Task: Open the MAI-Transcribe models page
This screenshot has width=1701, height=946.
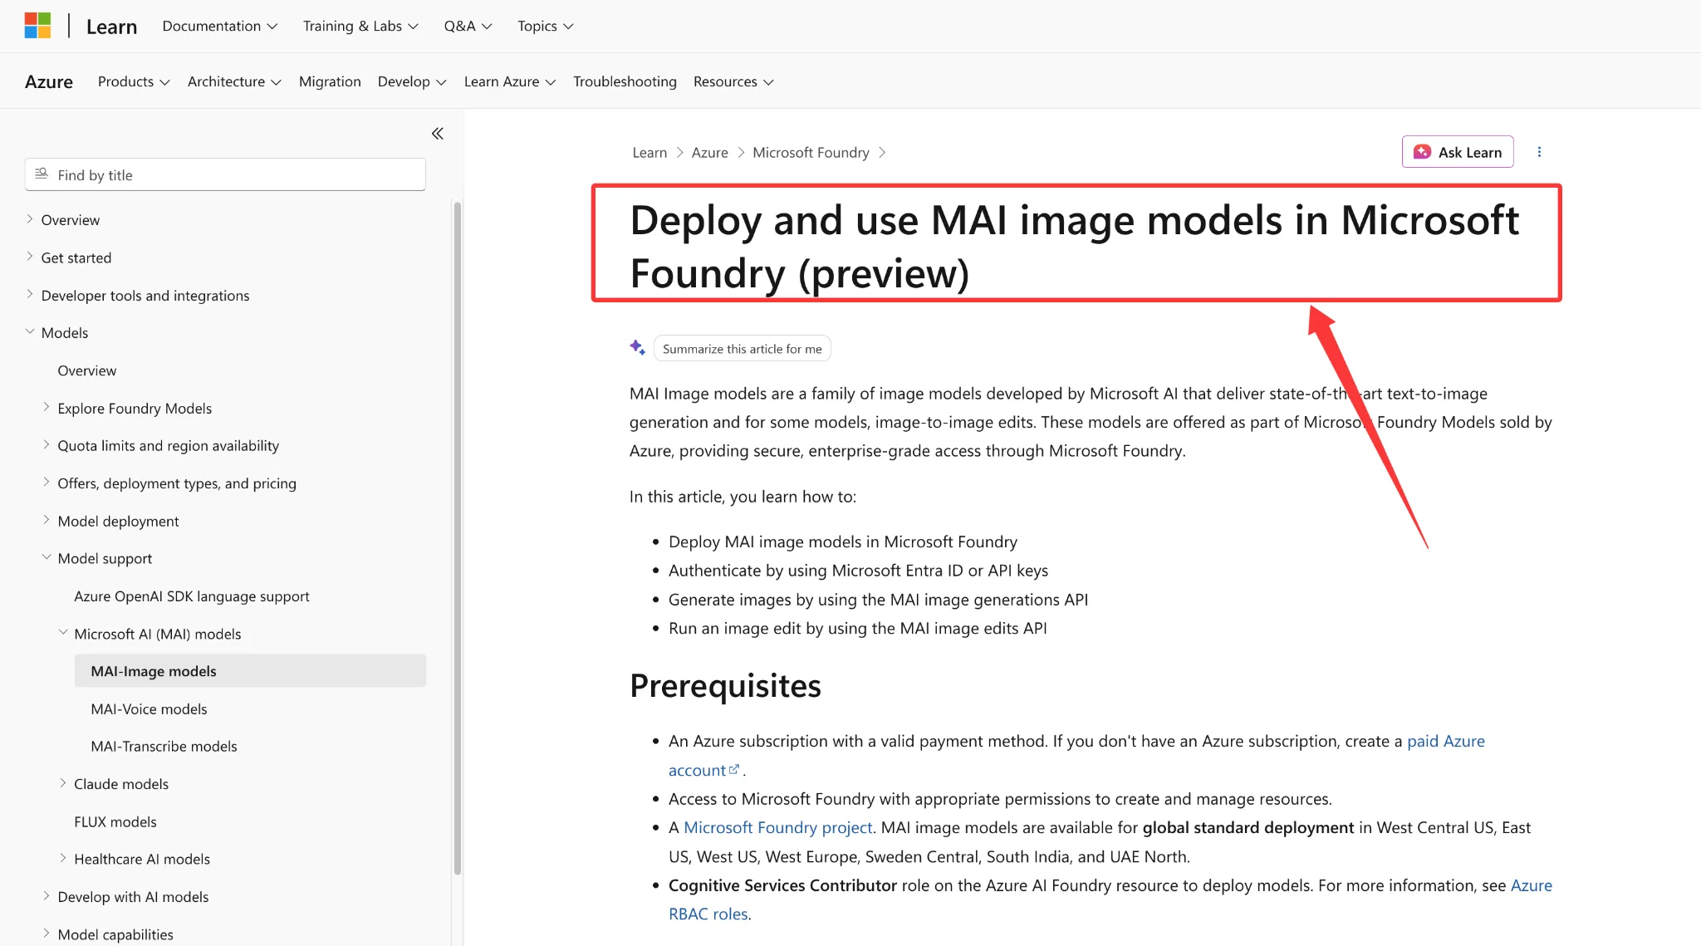Action: click(x=164, y=747)
